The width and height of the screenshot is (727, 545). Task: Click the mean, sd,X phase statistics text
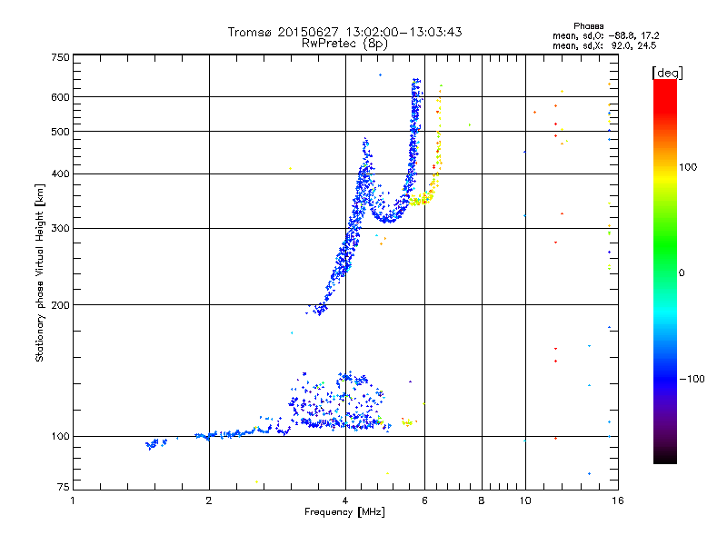pos(604,45)
